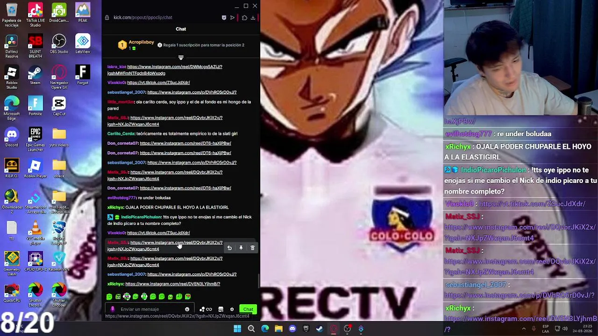
Task: Open taskbar Search
Action: pos(251,329)
